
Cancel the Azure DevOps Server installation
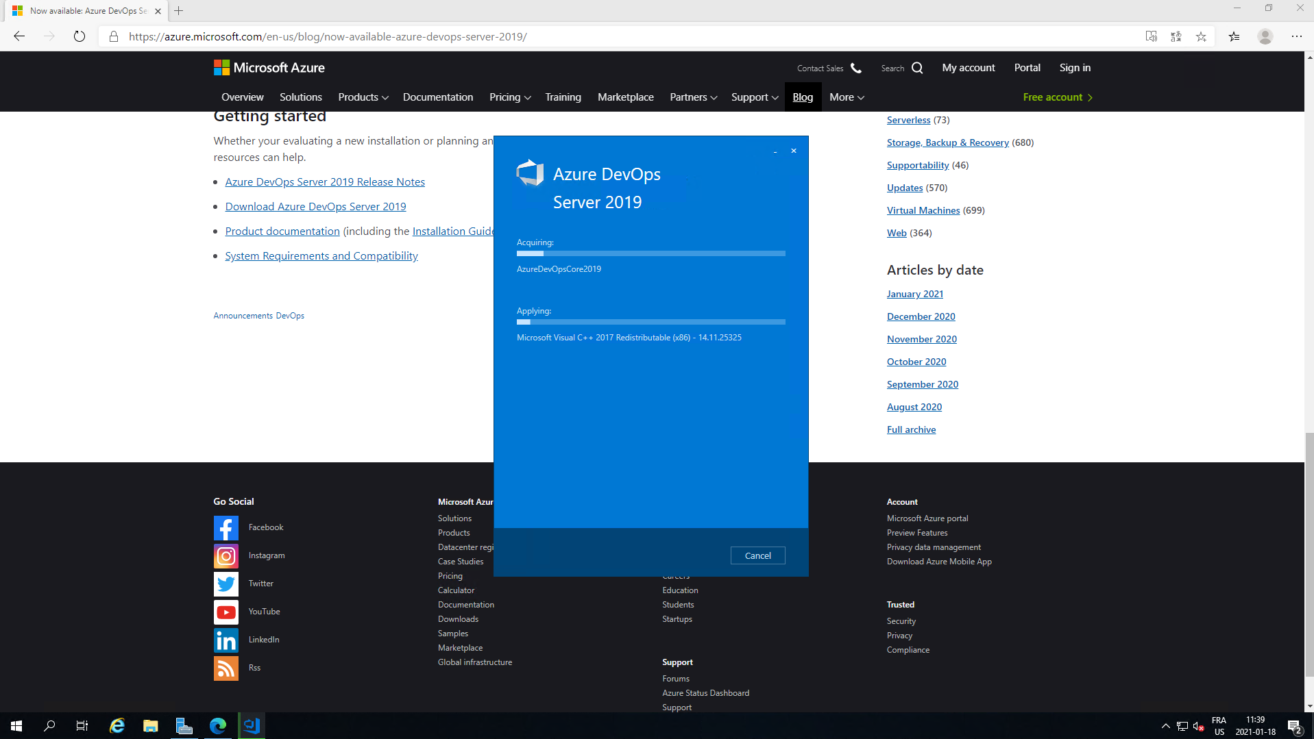(x=757, y=555)
